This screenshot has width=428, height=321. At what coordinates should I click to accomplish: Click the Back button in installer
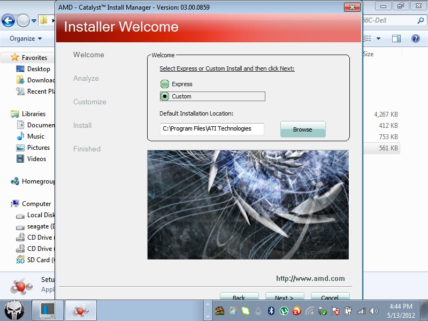(239, 296)
